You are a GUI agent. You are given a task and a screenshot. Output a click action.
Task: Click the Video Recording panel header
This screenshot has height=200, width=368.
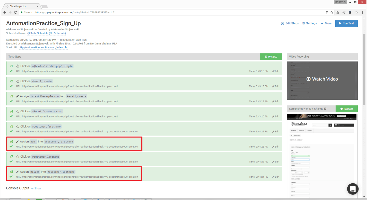[322, 57]
